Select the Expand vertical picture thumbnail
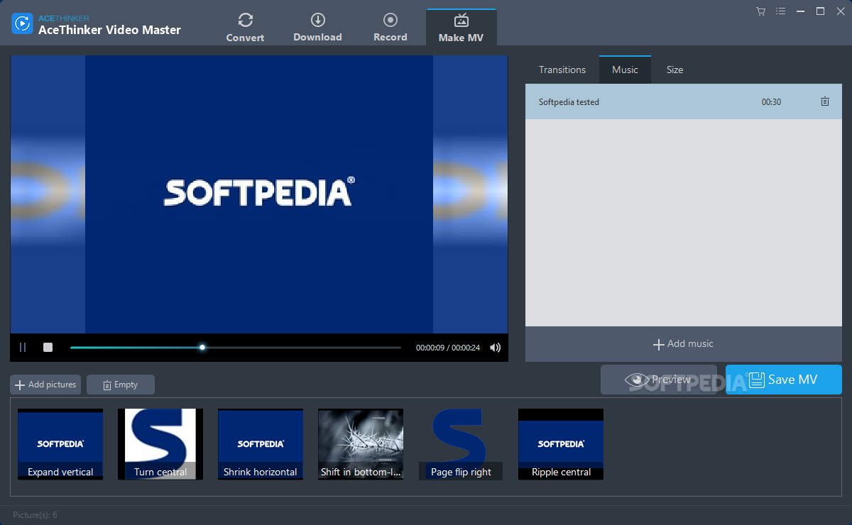The width and height of the screenshot is (852, 525). point(60,444)
